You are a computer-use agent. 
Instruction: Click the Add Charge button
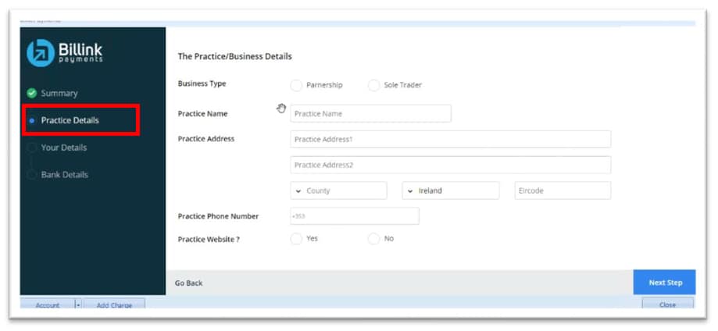coord(114,305)
